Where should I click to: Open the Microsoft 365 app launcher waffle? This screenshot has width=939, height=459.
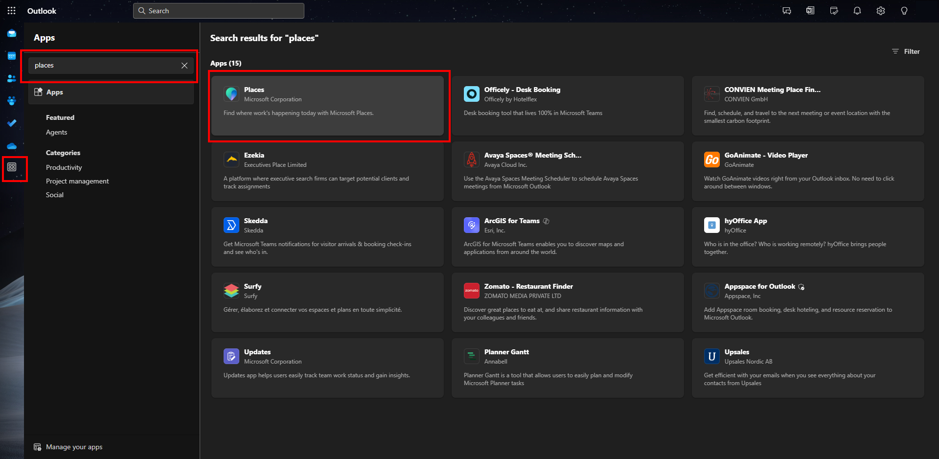[12, 11]
